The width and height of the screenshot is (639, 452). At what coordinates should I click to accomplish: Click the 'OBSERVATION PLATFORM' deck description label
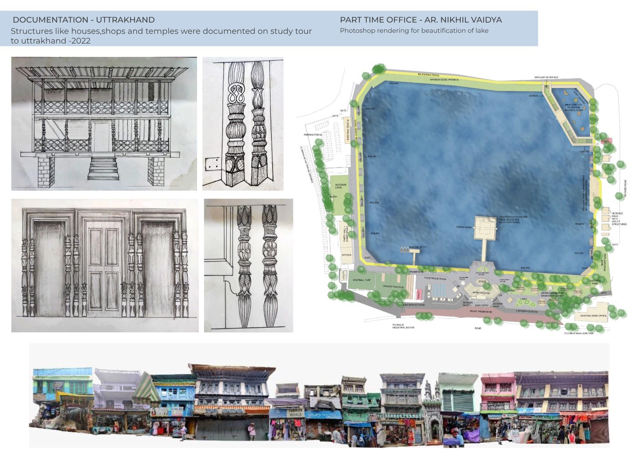tap(513, 219)
